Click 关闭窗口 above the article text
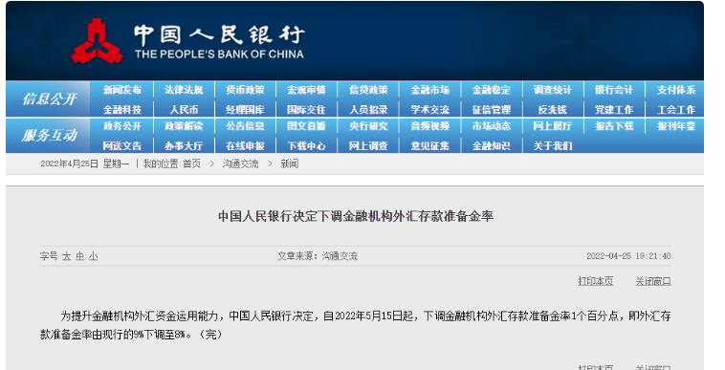 653,281
